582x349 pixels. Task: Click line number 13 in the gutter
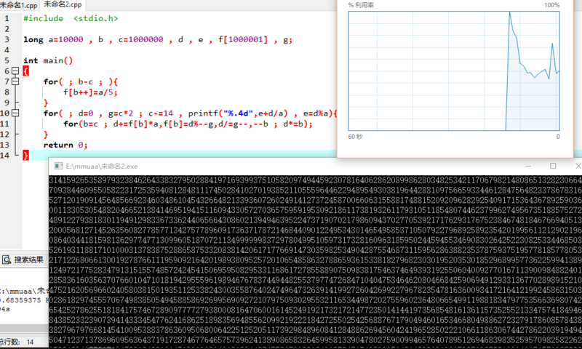[x=4, y=145]
